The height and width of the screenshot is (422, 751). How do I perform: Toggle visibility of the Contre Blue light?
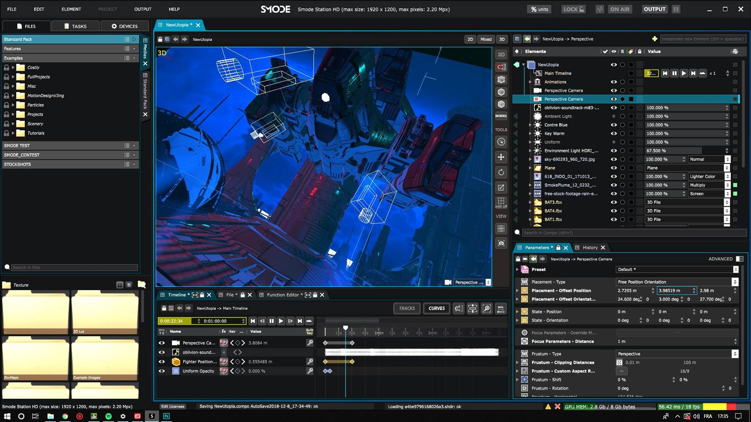pyautogui.click(x=614, y=125)
